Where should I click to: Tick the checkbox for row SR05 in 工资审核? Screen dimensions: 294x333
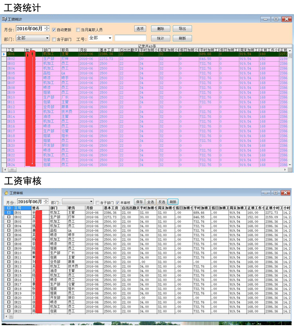pos(9,230)
